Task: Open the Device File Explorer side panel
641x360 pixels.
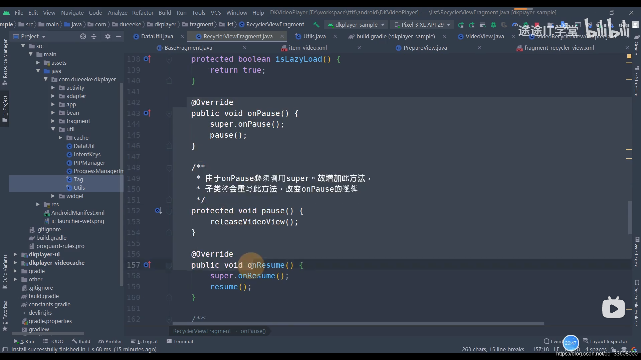Action: click(x=637, y=303)
